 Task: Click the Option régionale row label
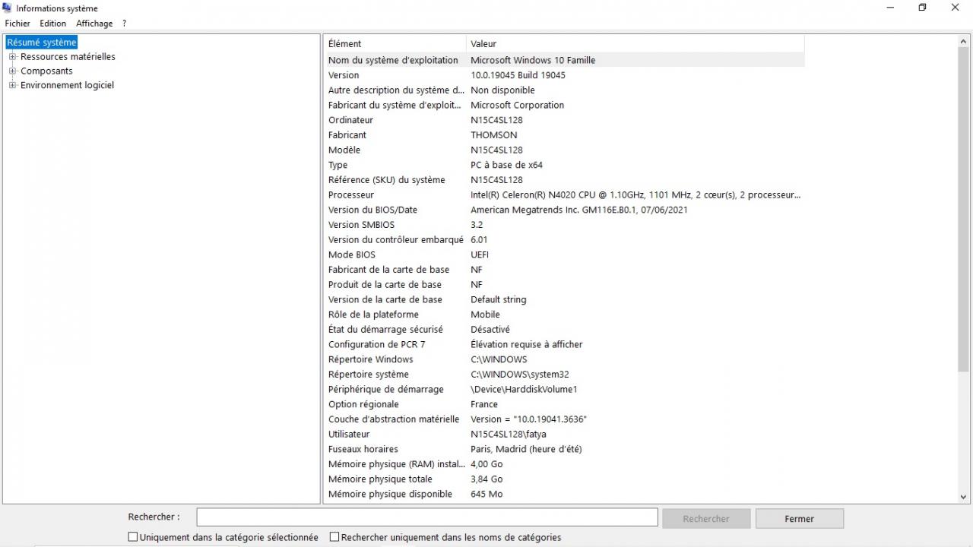click(363, 405)
